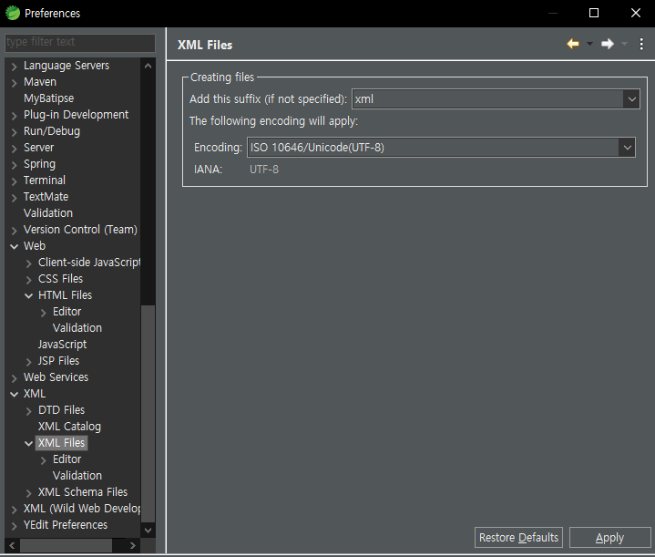Collapse the HTML Files node

(x=29, y=295)
